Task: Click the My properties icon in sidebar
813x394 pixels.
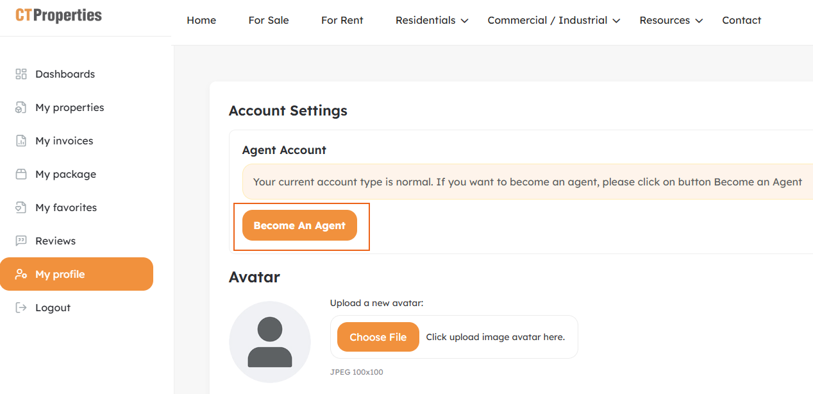Action: tap(21, 107)
